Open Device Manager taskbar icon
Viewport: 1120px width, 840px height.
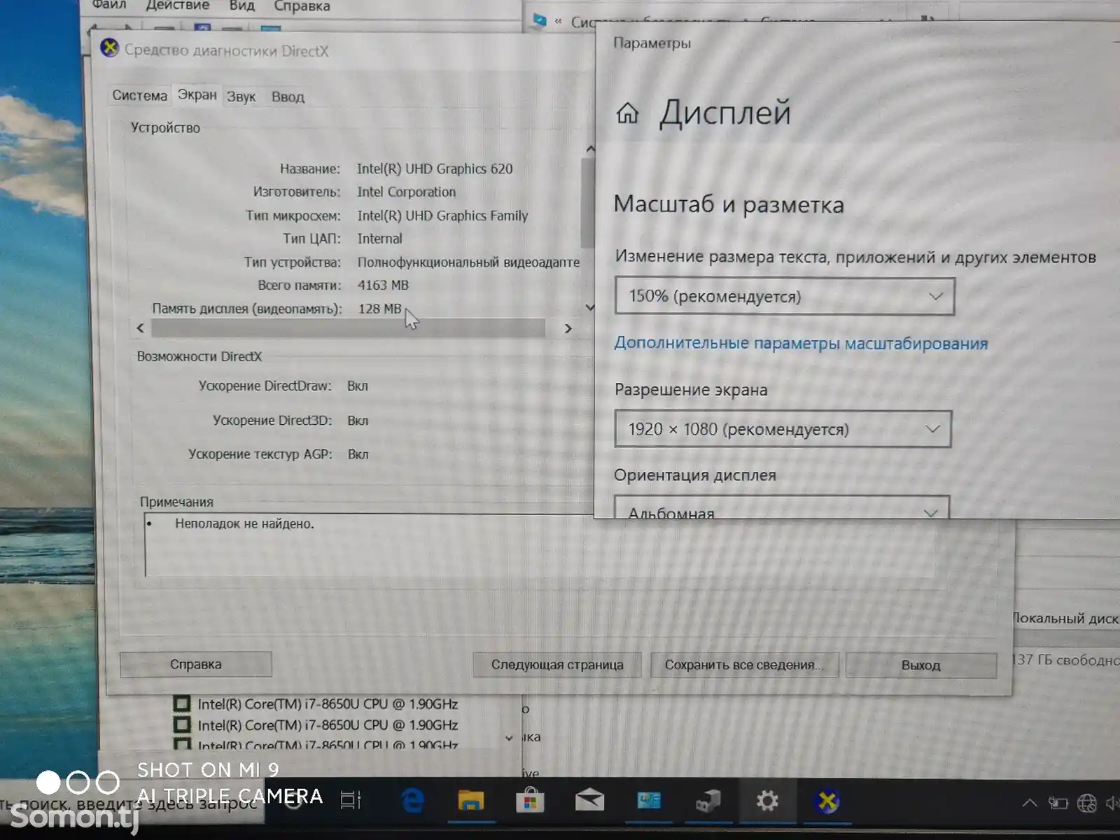coord(708,800)
